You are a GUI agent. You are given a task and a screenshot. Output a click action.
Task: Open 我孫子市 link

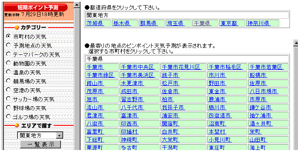(x=173, y=108)
